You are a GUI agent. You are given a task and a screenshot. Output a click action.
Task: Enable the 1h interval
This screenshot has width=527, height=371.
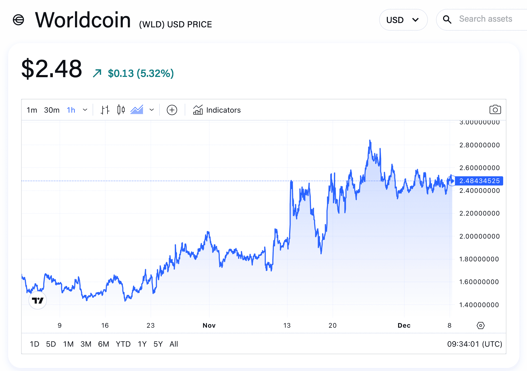click(x=71, y=110)
